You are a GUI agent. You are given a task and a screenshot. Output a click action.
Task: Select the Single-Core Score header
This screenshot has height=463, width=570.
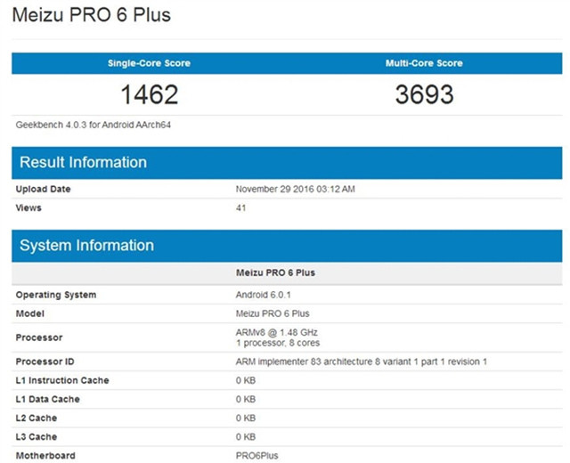point(149,63)
